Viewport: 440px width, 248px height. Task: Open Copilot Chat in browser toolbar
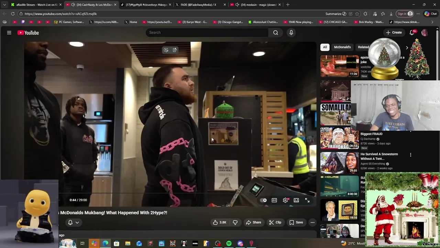[430, 14]
